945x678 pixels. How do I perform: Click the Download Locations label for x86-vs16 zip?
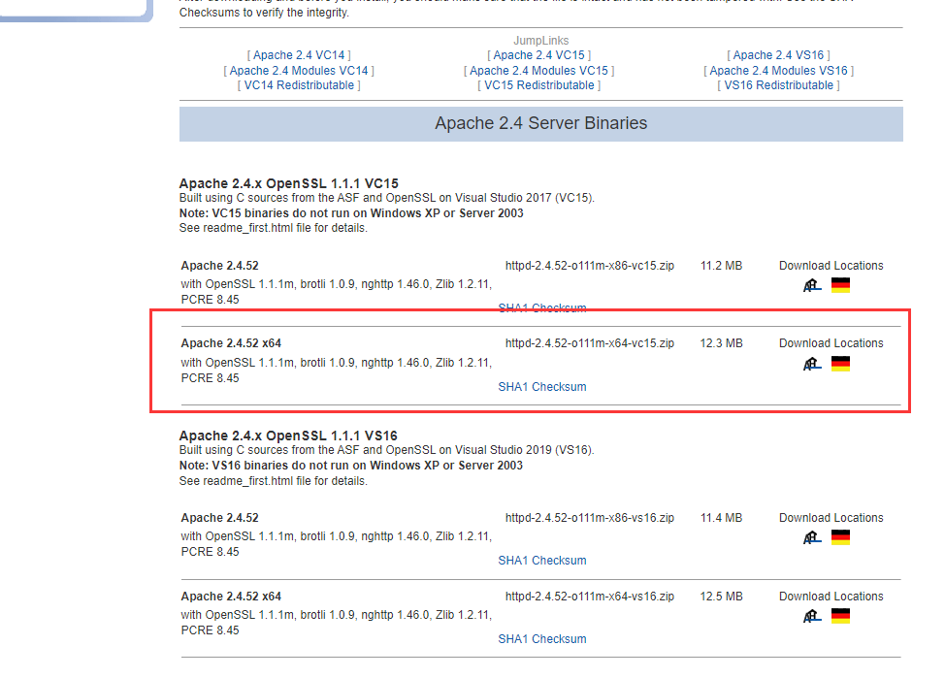tap(831, 518)
